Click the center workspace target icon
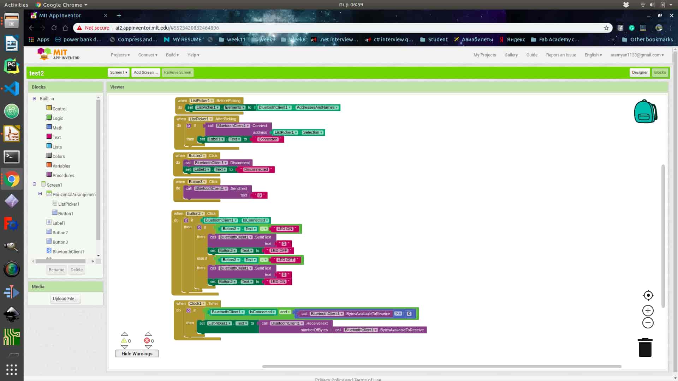 (648, 295)
